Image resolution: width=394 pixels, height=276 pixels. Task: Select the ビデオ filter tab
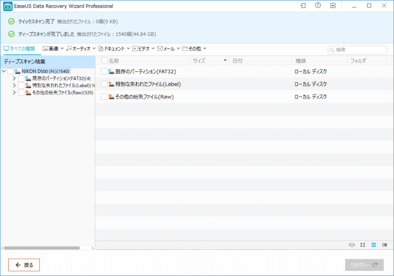[x=141, y=49]
